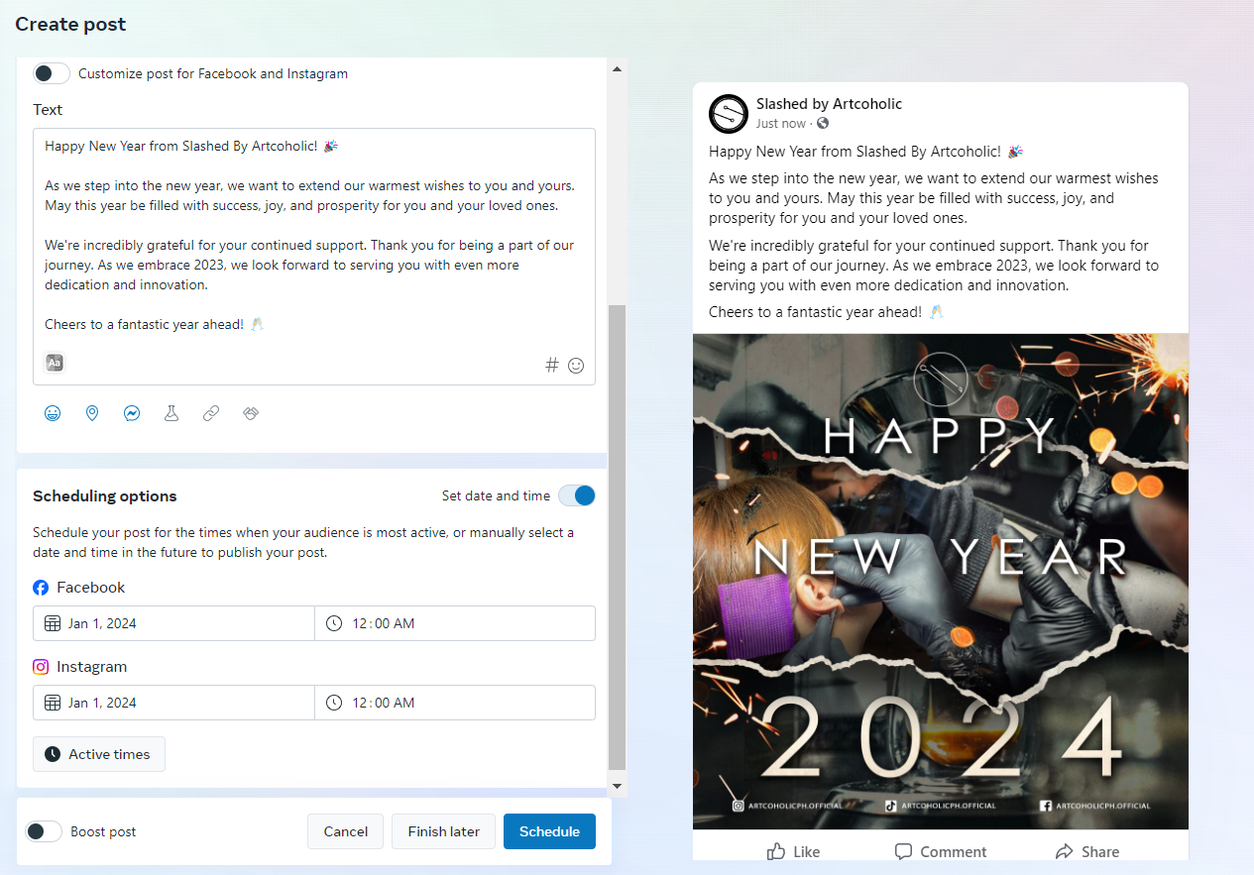Click the down arrow on the panel scrollbar
1254x875 pixels.
click(x=617, y=786)
